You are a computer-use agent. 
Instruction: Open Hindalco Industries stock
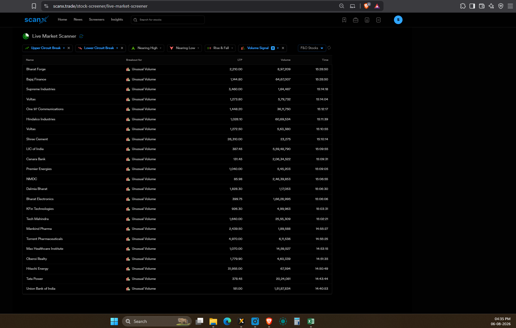click(41, 119)
